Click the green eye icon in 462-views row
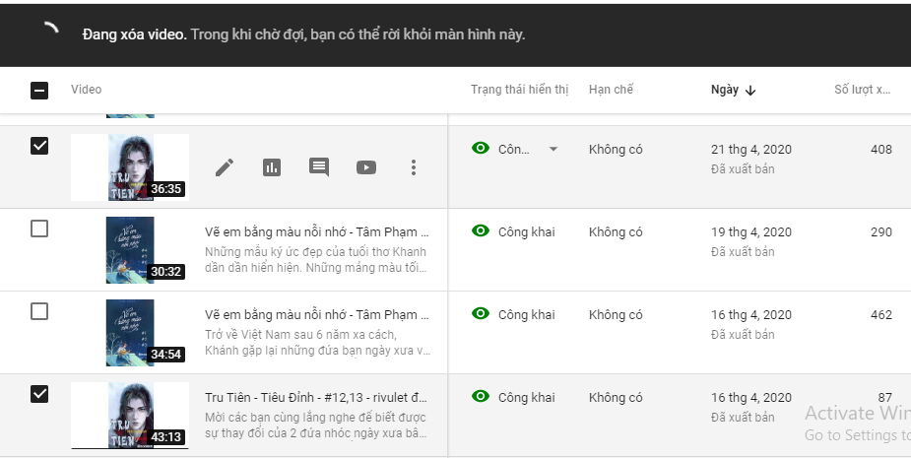911x458 pixels. tap(481, 314)
